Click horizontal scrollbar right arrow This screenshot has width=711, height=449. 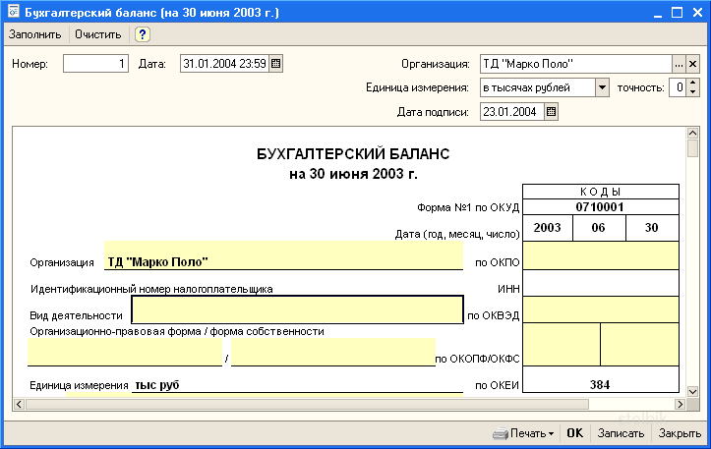pyautogui.click(x=680, y=404)
